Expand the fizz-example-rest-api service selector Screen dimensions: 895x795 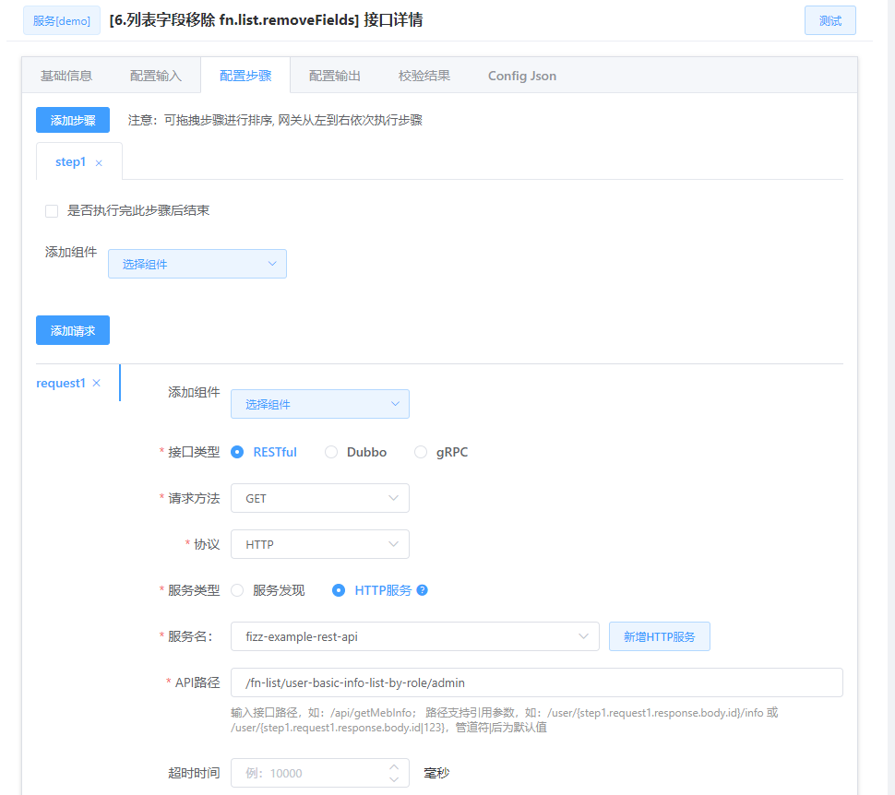(415, 635)
